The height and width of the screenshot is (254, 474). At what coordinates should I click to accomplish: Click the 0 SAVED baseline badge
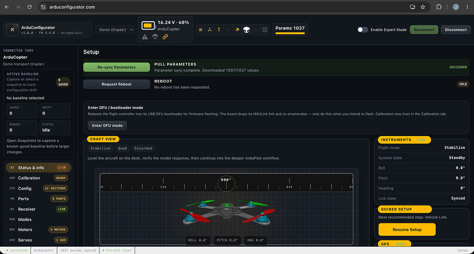tap(63, 82)
